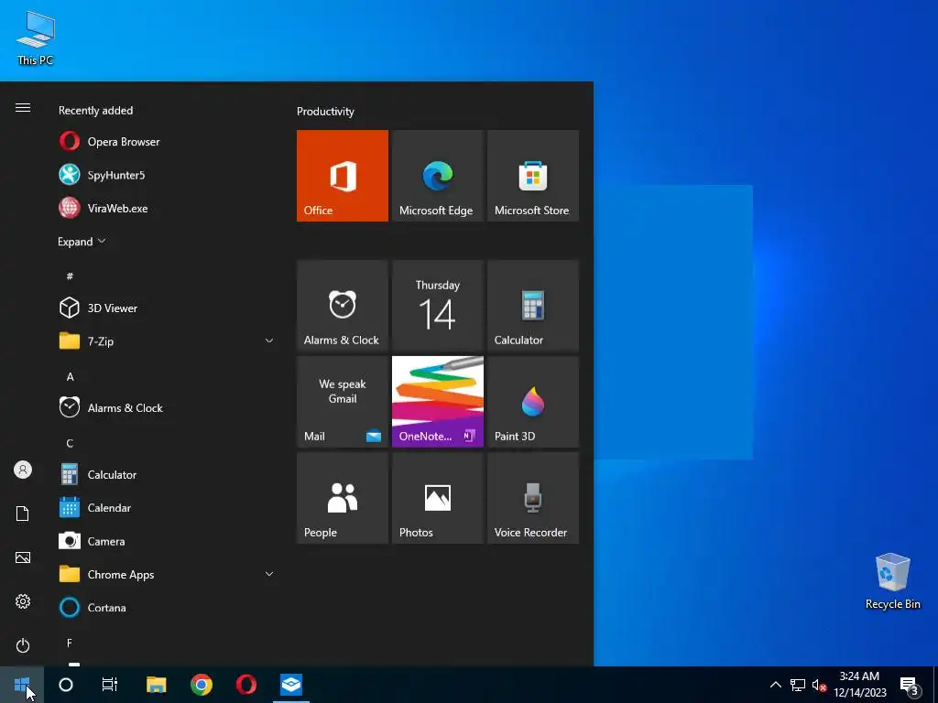Open the Thursday 14 calendar tile

tap(437, 306)
